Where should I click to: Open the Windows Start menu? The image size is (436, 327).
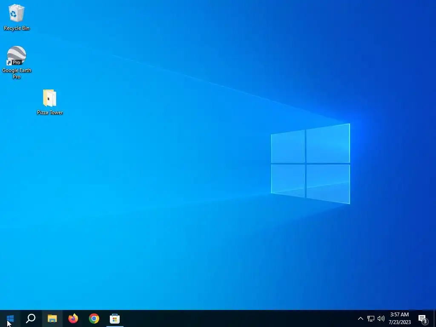[x=10, y=318]
